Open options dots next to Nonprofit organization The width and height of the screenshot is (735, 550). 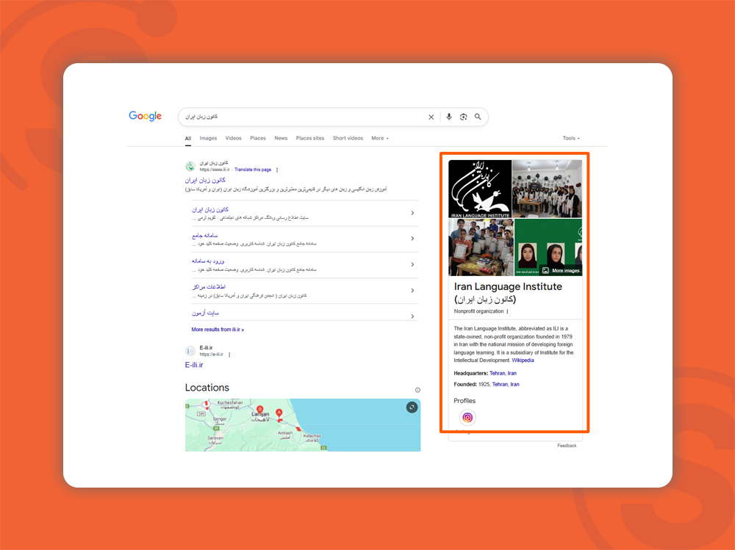tap(507, 311)
